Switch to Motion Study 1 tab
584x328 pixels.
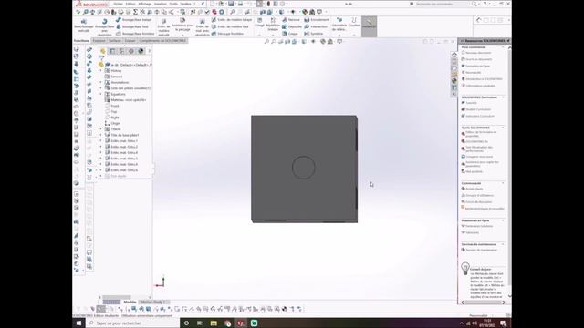pyautogui.click(x=153, y=302)
